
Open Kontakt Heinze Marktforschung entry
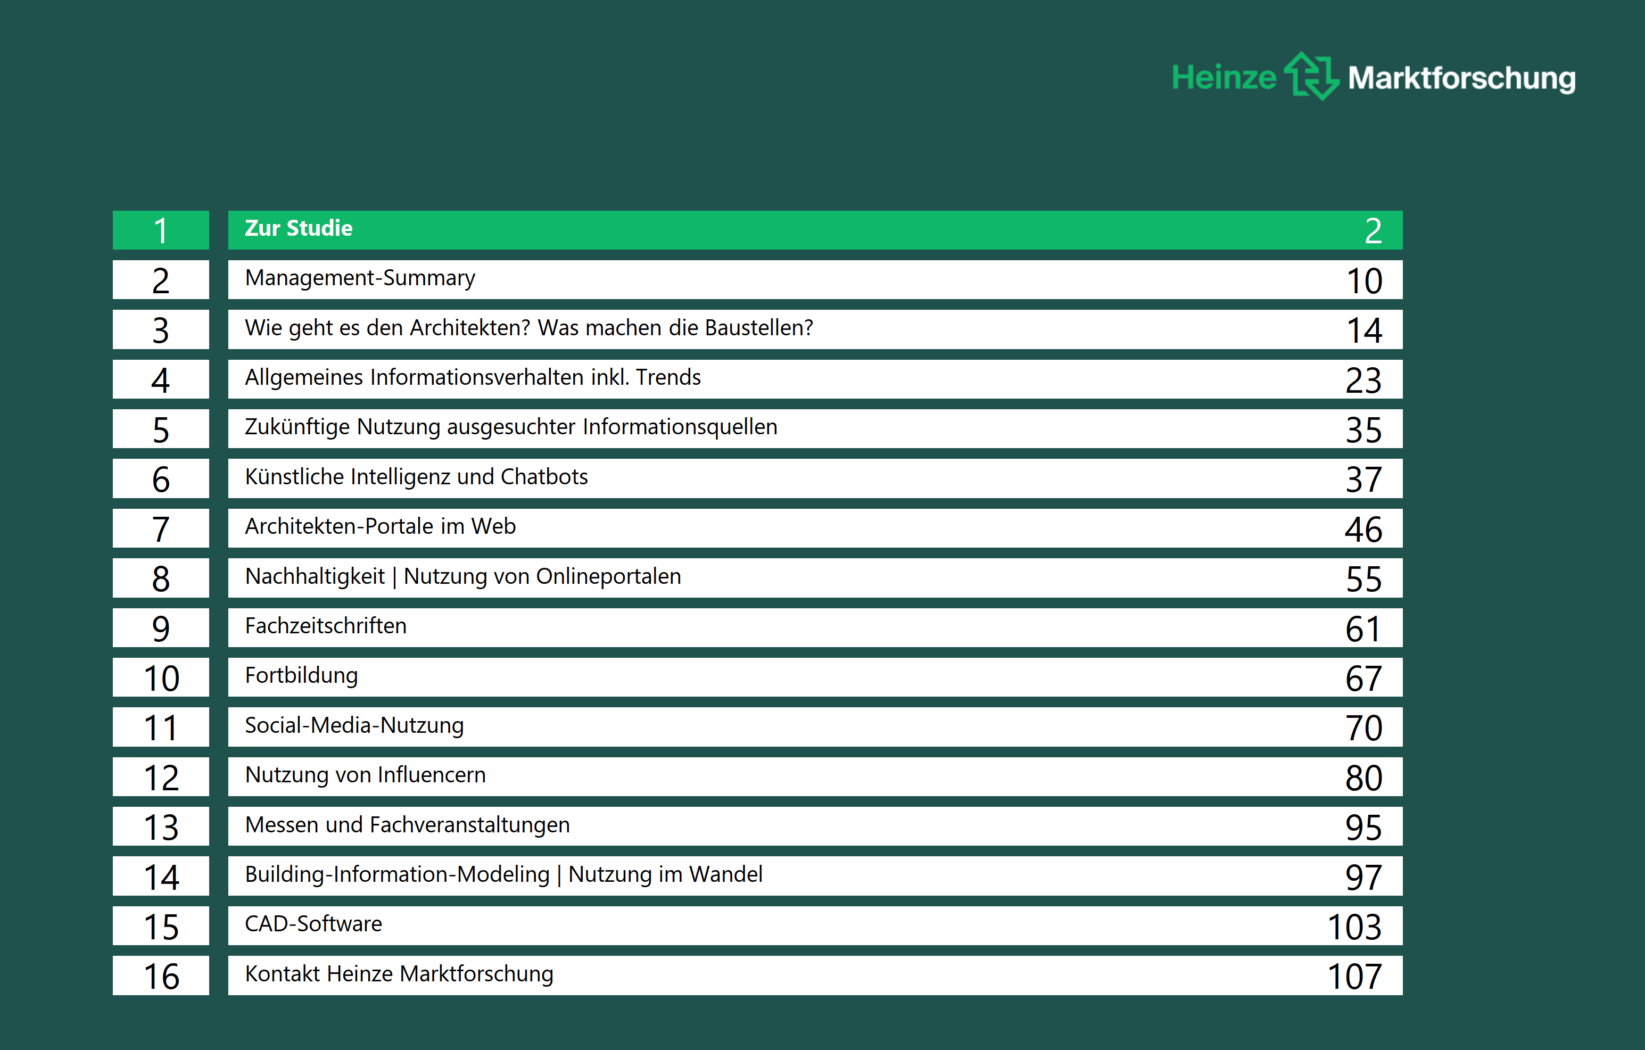pos(399,974)
